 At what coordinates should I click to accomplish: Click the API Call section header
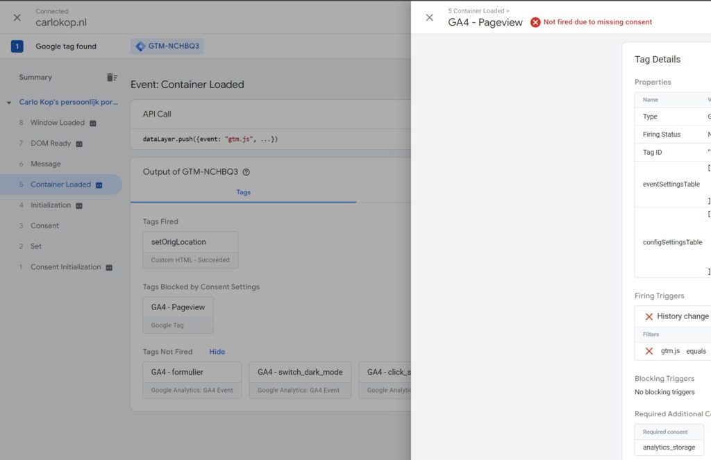(x=157, y=114)
